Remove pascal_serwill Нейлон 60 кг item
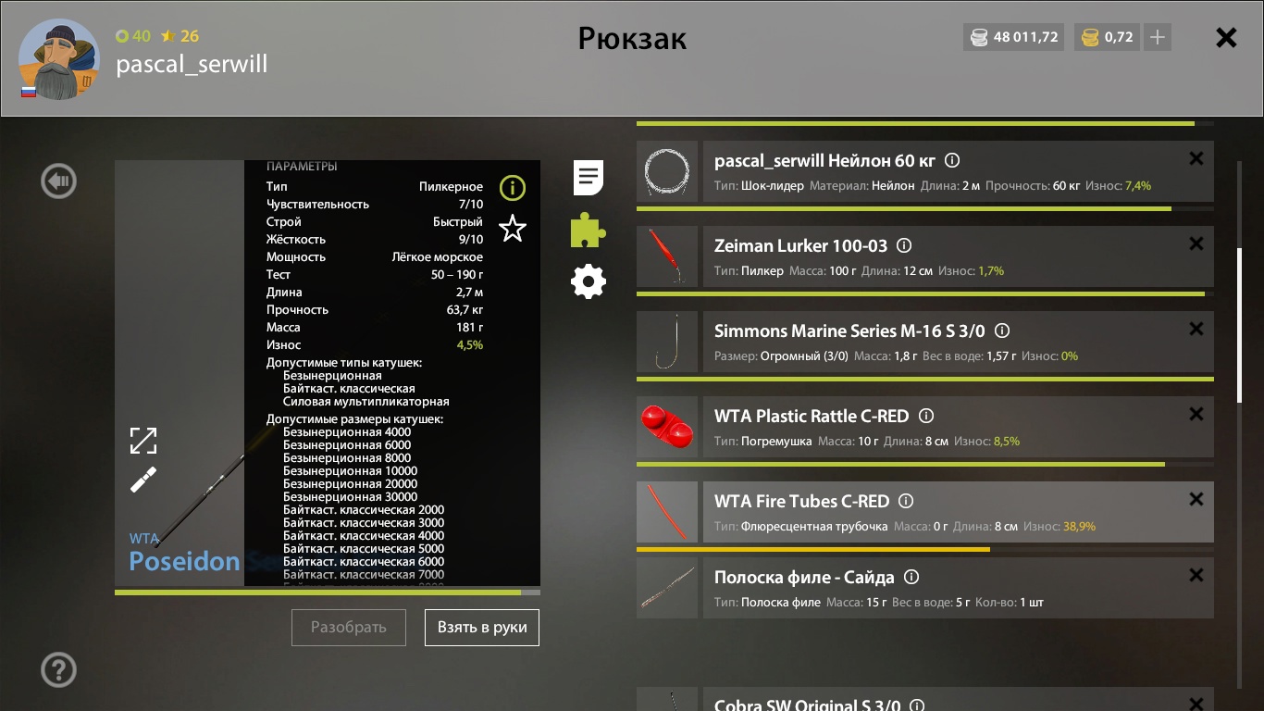 coord(1196,159)
